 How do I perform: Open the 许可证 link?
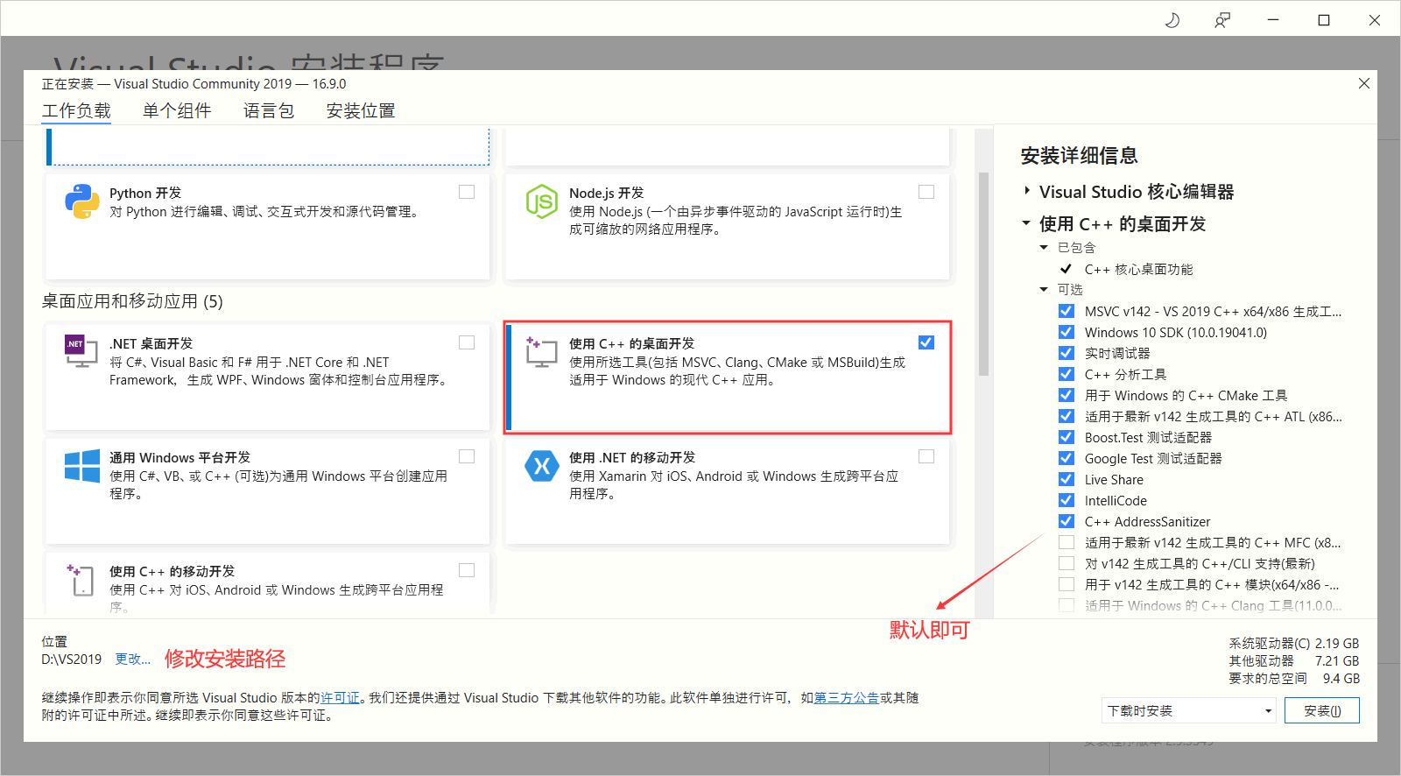(340, 698)
